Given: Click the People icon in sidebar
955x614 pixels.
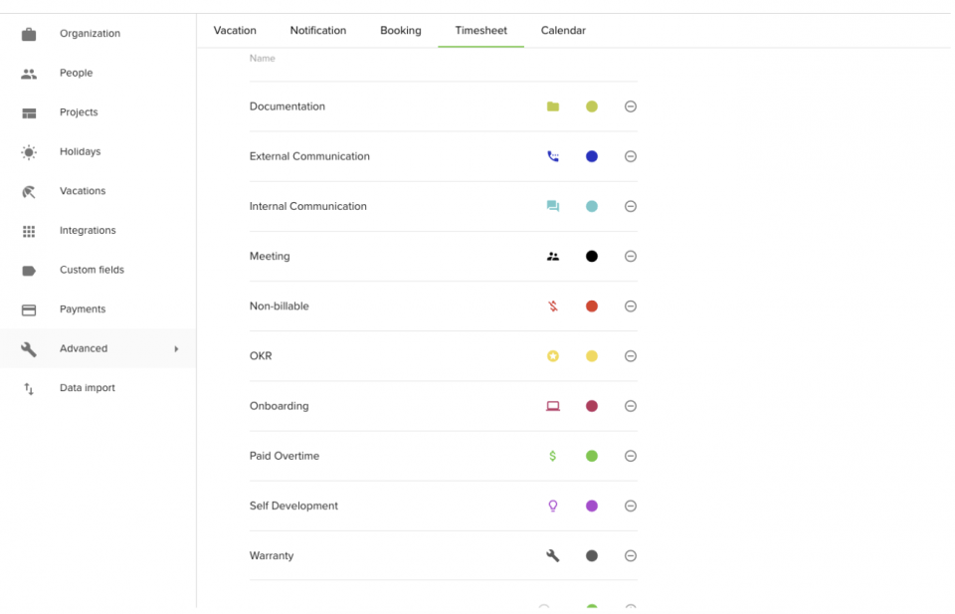Looking at the screenshot, I should pos(29,74).
